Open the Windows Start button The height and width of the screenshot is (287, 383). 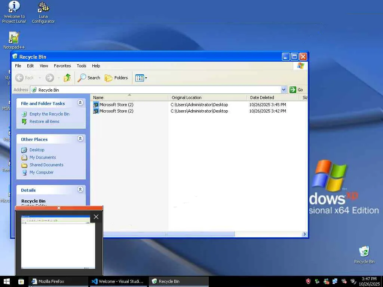[x=7, y=281]
